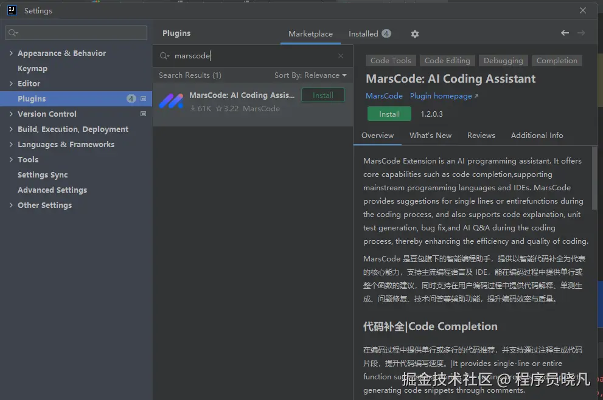Switch to the Installed tab

[x=369, y=34]
